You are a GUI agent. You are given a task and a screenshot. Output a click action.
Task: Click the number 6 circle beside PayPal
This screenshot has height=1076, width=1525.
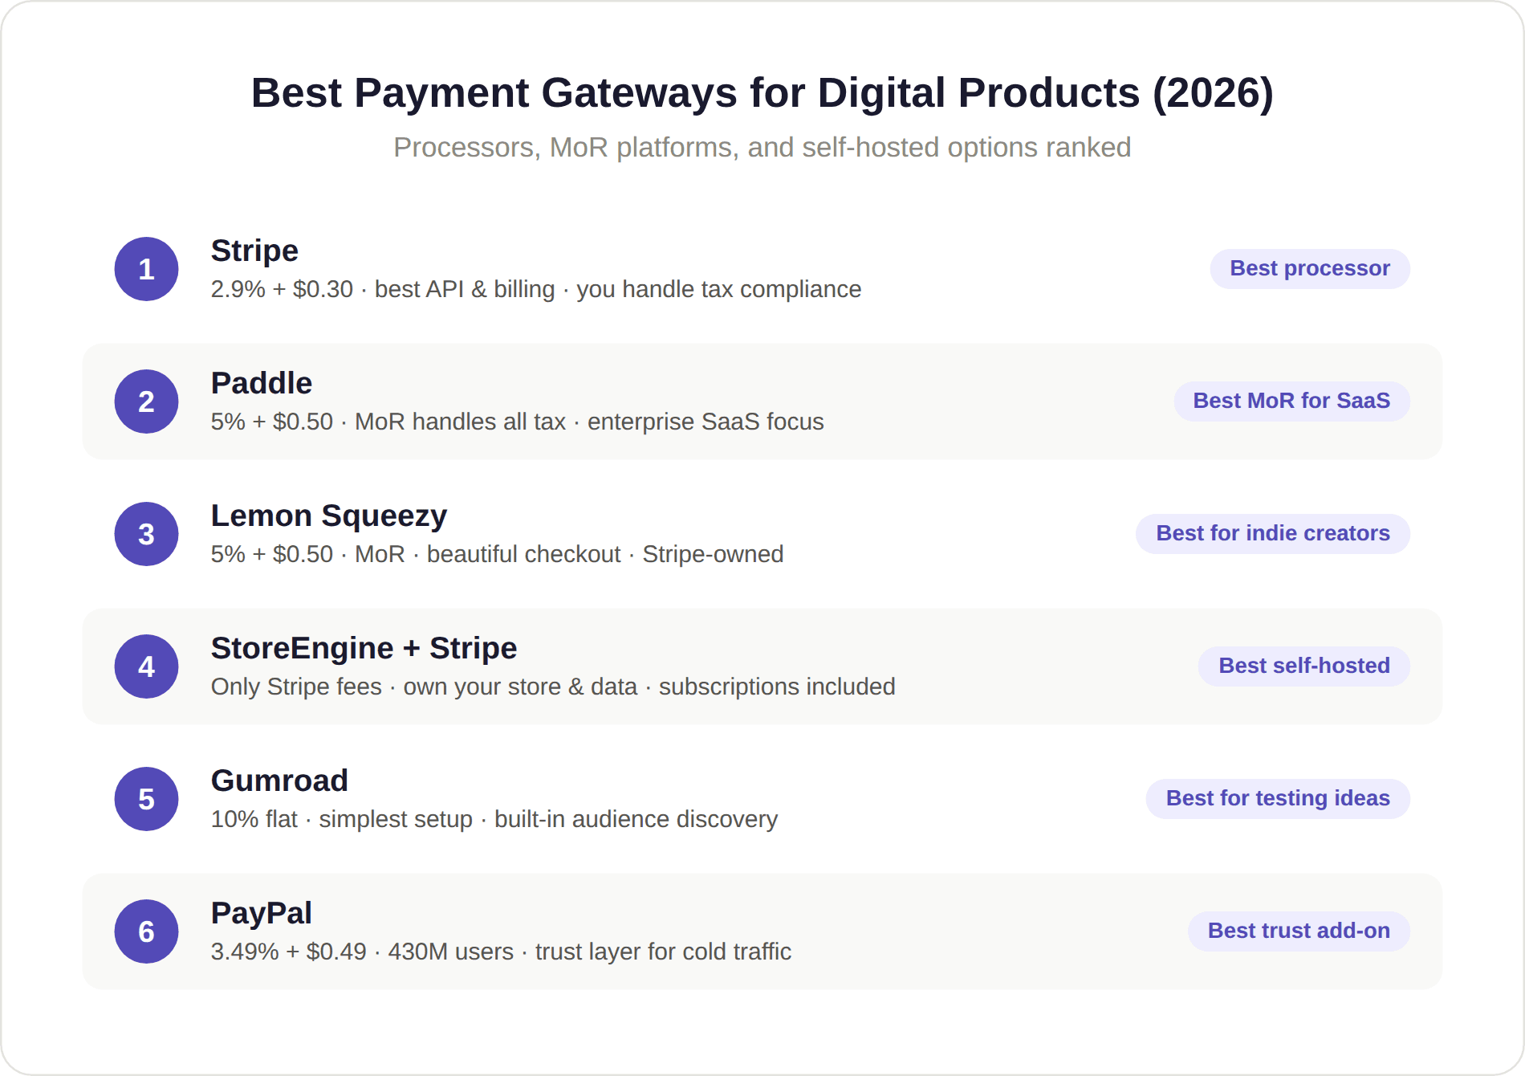tap(146, 931)
